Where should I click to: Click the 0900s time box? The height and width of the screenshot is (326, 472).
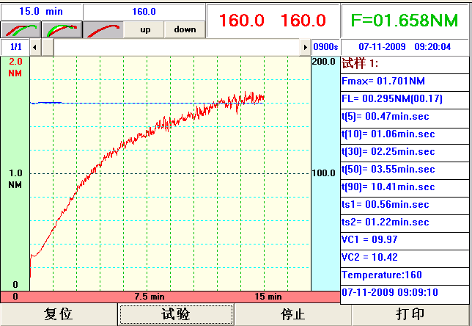tap(325, 47)
